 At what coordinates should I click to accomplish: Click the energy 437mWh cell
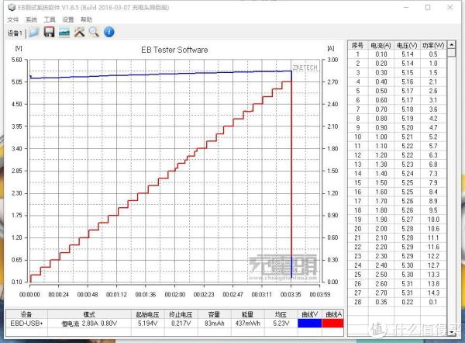(248, 324)
